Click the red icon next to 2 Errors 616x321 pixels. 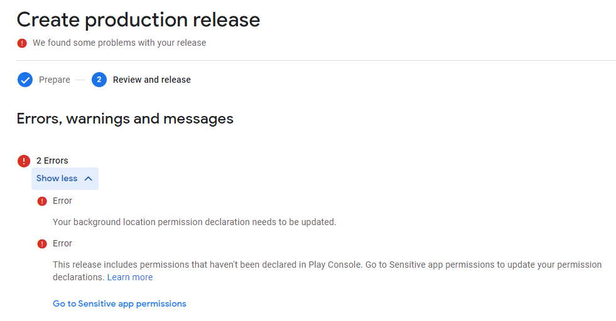(24, 161)
